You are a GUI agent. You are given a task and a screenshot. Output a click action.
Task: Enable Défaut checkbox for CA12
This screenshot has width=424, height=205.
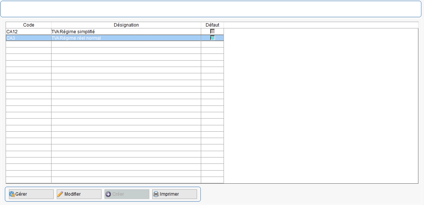coord(212,31)
